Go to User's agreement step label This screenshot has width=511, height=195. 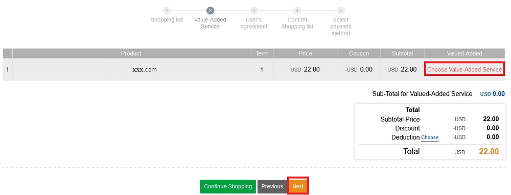coord(254,23)
